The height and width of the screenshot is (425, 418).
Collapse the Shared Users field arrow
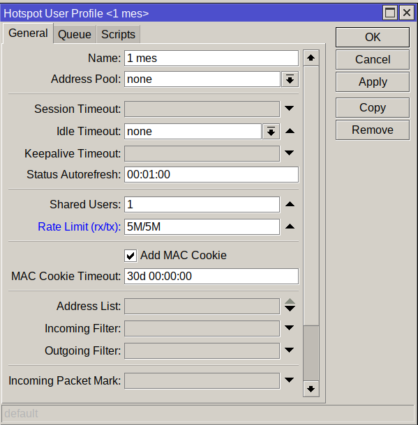pyautogui.click(x=290, y=204)
